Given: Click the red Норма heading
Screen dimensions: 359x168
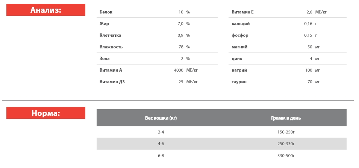Looking at the screenshot, I should tap(45, 113).
